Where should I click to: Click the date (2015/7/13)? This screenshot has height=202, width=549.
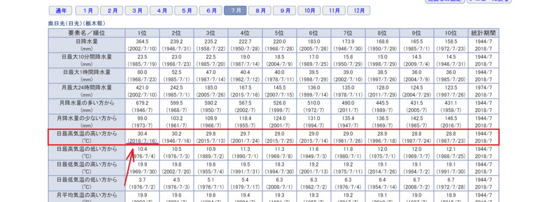tap(211, 141)
